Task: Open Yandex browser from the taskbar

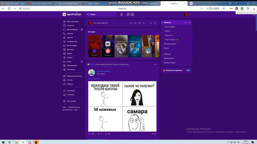Action: point(23,142)
